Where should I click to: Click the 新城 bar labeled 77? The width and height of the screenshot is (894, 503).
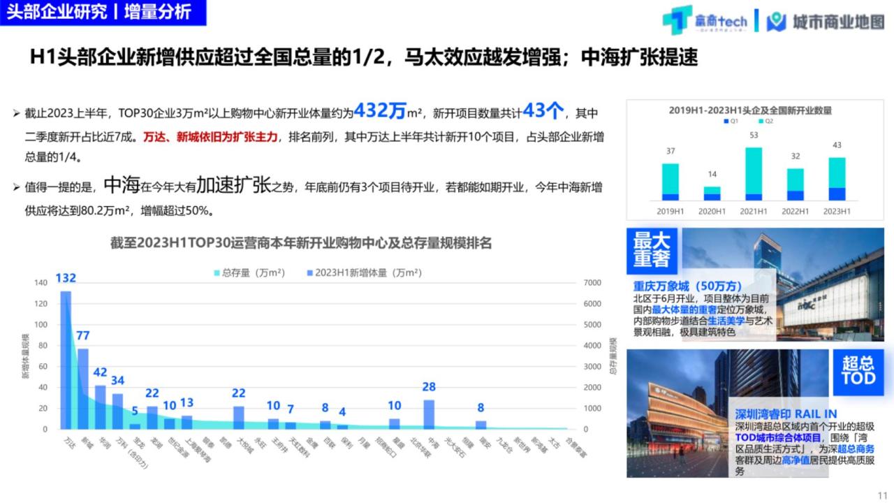(83, 388)
